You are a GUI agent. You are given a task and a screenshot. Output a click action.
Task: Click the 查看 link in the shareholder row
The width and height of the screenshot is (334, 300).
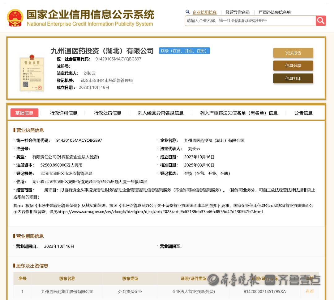[310, 291]
